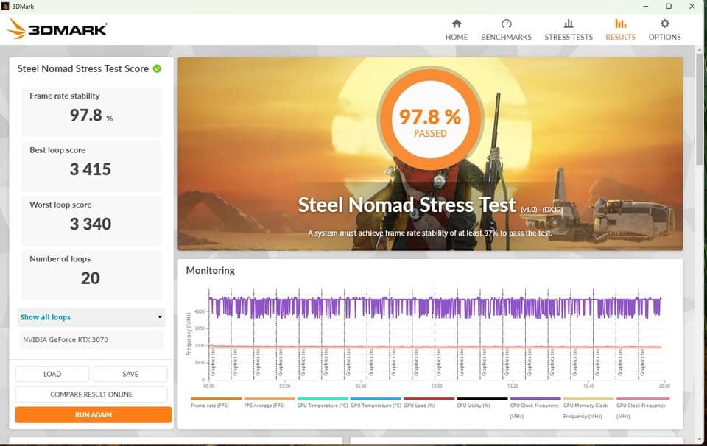Minimize the 3DMark window
The width and height of the screenshot is (707, 446).
click(646, 7)
